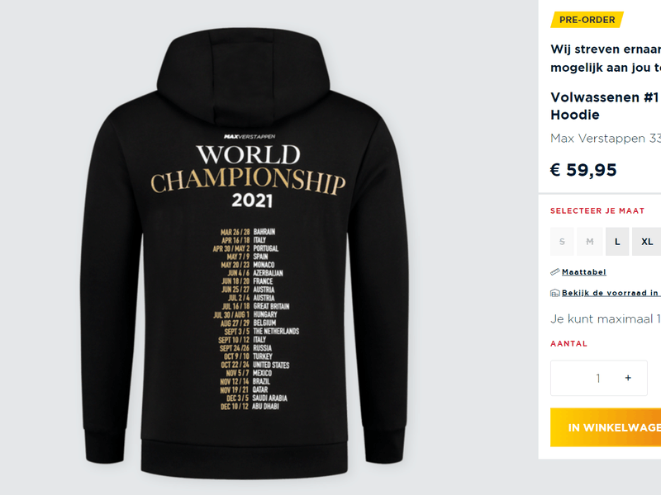Viewport: 661px width, 495px height.
Task: Choose size M option
Action: click(x=590, y=241)
